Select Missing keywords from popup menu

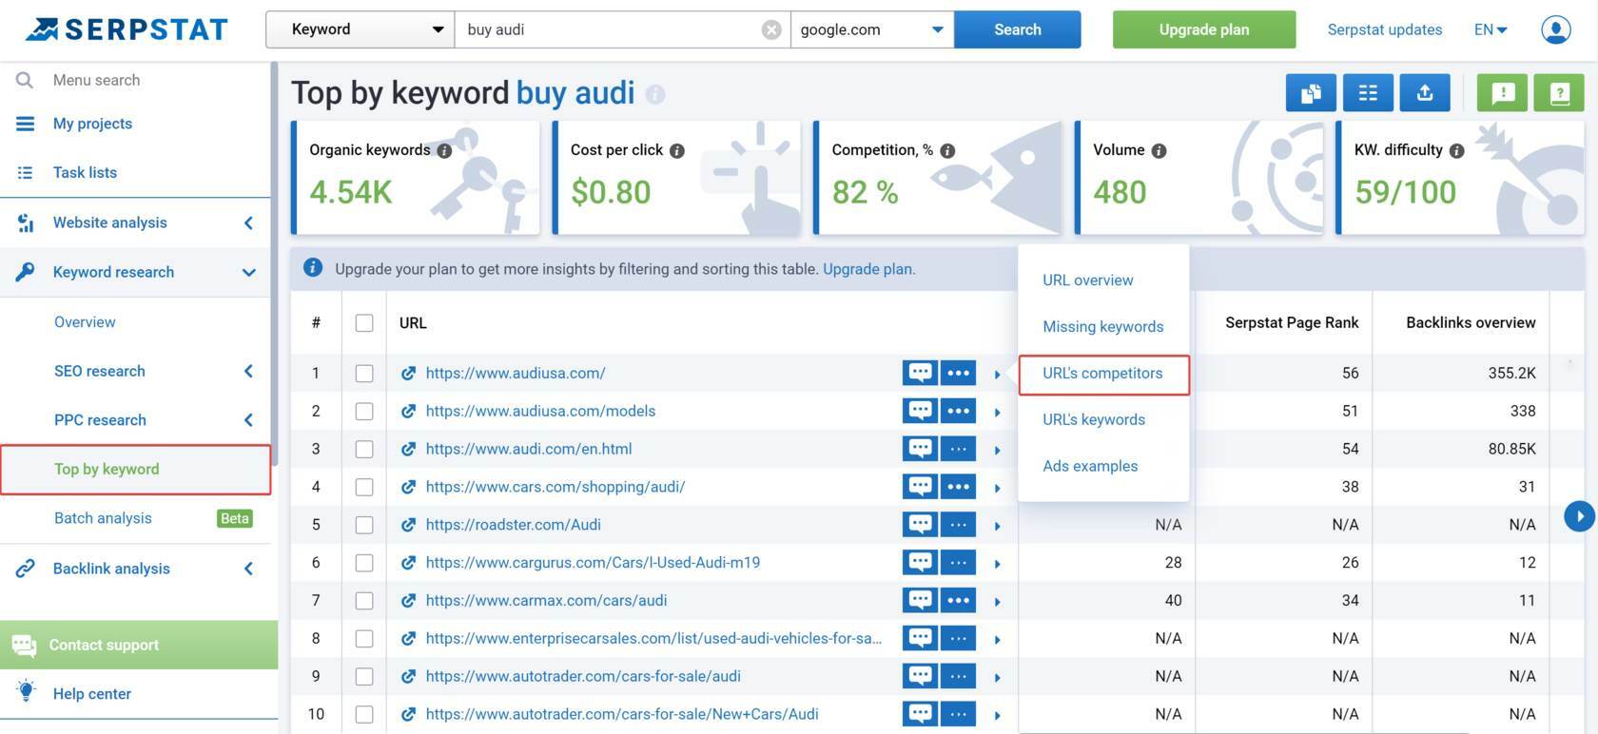(1103, 327)
